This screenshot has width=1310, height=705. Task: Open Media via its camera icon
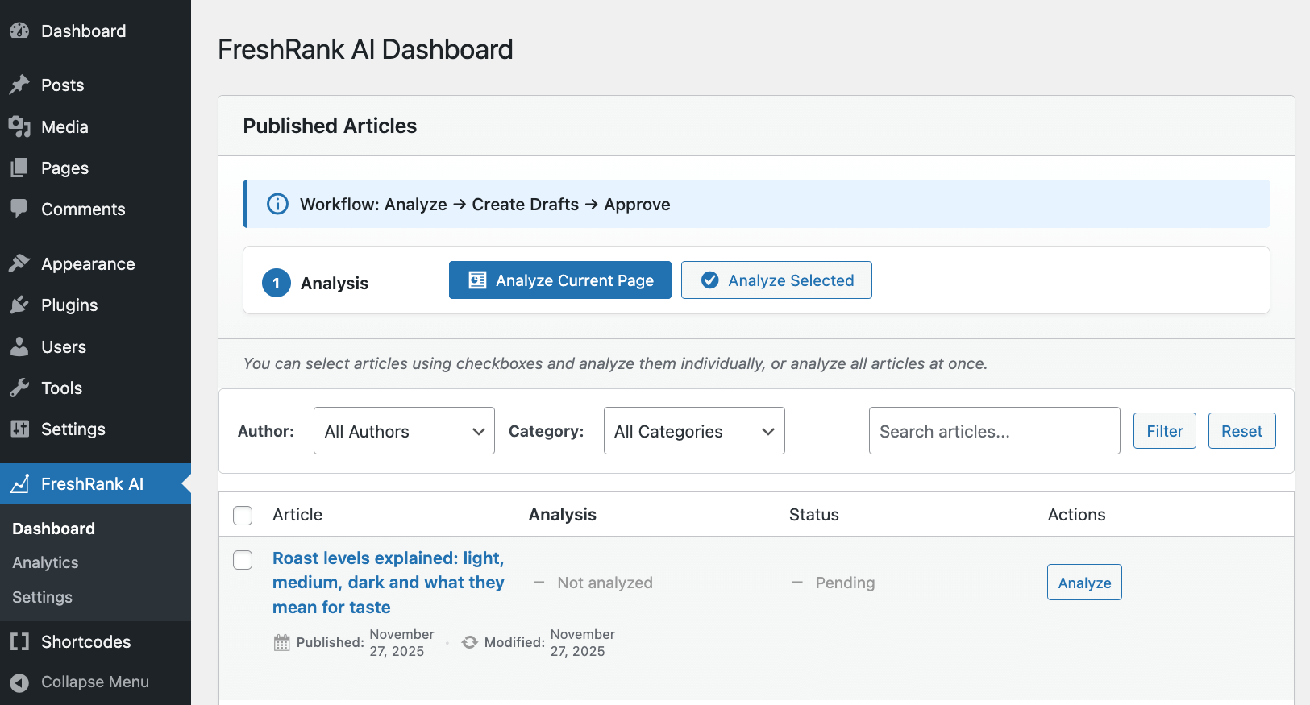click(19, 127)
